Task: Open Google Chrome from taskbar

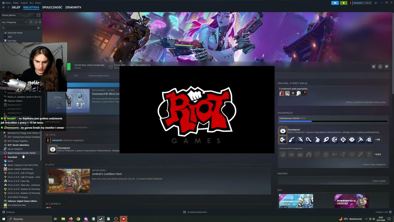Action: (x=78, y=219)
